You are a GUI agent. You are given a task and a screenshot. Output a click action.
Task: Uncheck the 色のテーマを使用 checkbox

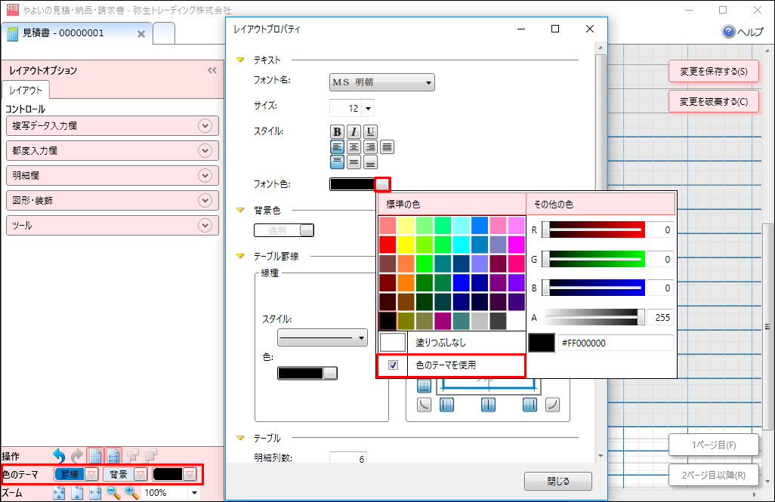[x=393, y=365]
